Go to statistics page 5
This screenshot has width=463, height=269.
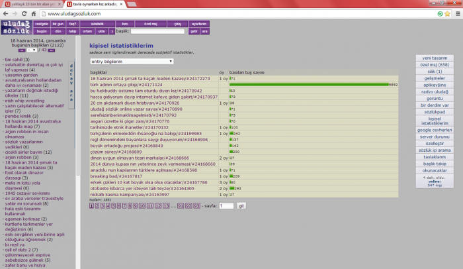(113, 205)
